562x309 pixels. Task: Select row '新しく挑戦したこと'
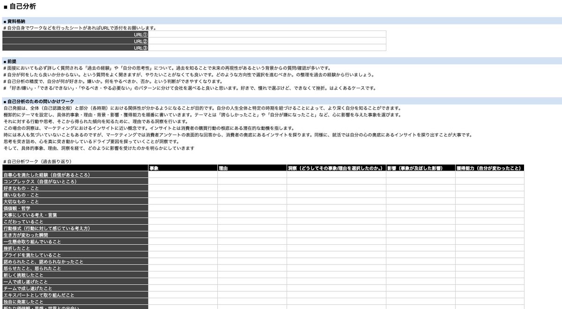(x=75, y=275)
